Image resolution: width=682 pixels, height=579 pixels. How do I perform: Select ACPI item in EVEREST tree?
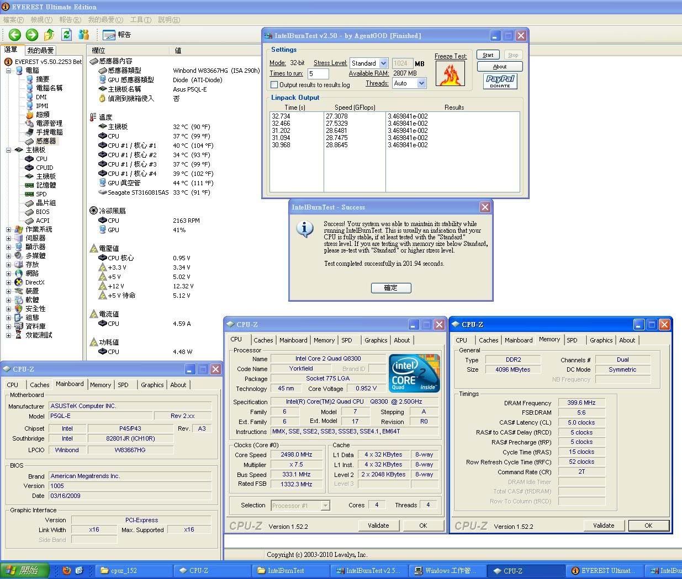coord(43,221)
